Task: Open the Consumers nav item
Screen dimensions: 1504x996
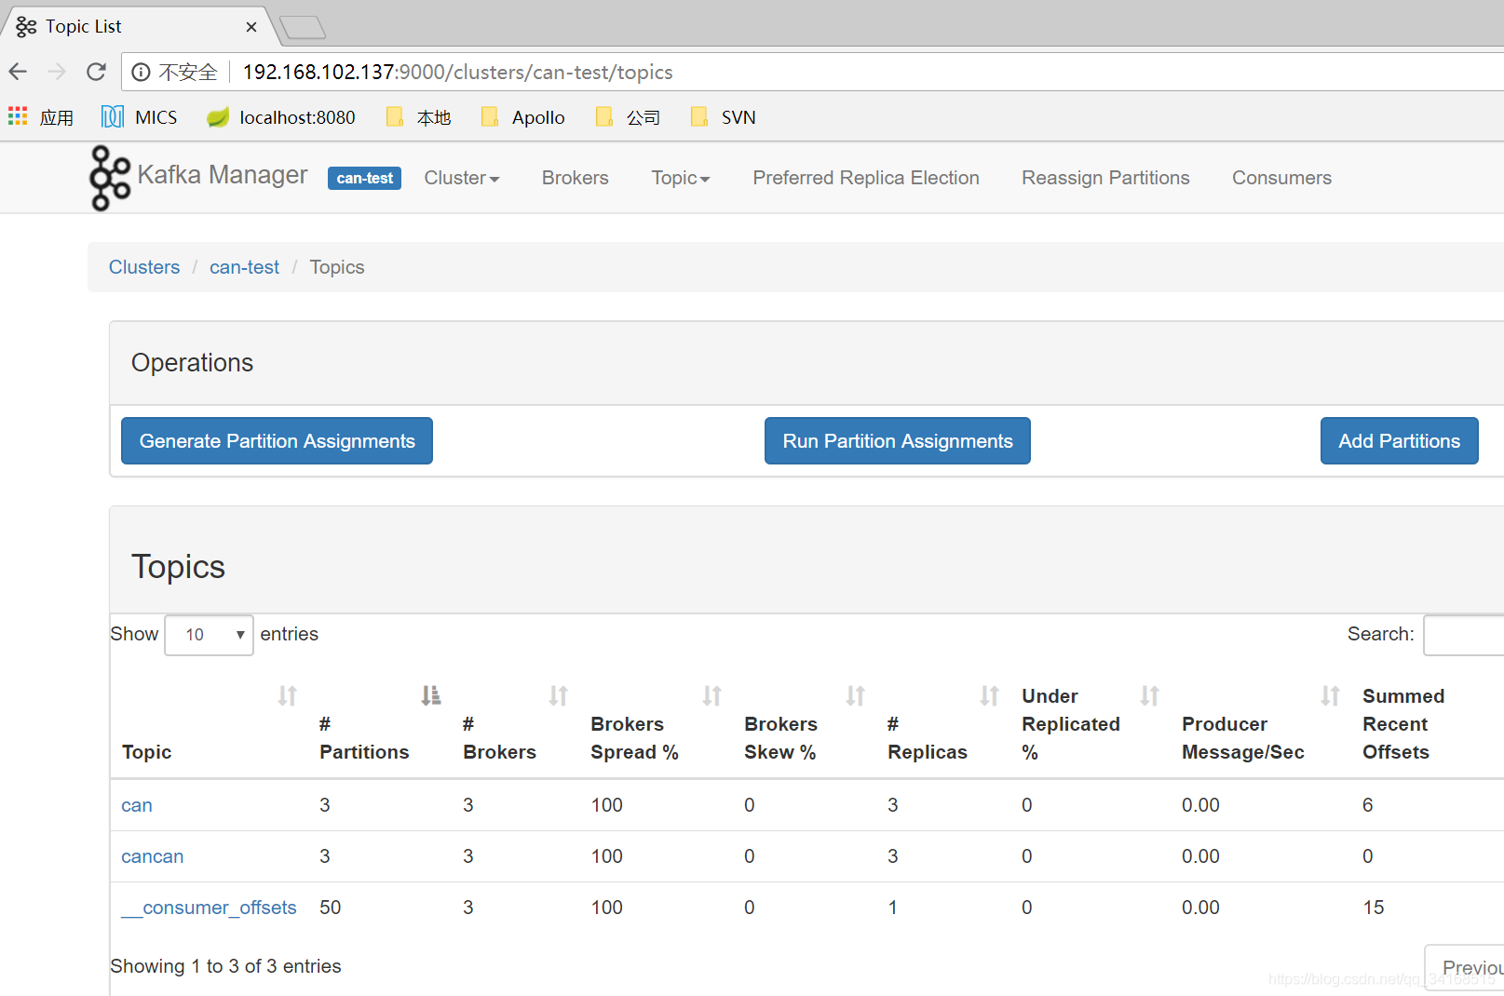Action: (1281, 178)
